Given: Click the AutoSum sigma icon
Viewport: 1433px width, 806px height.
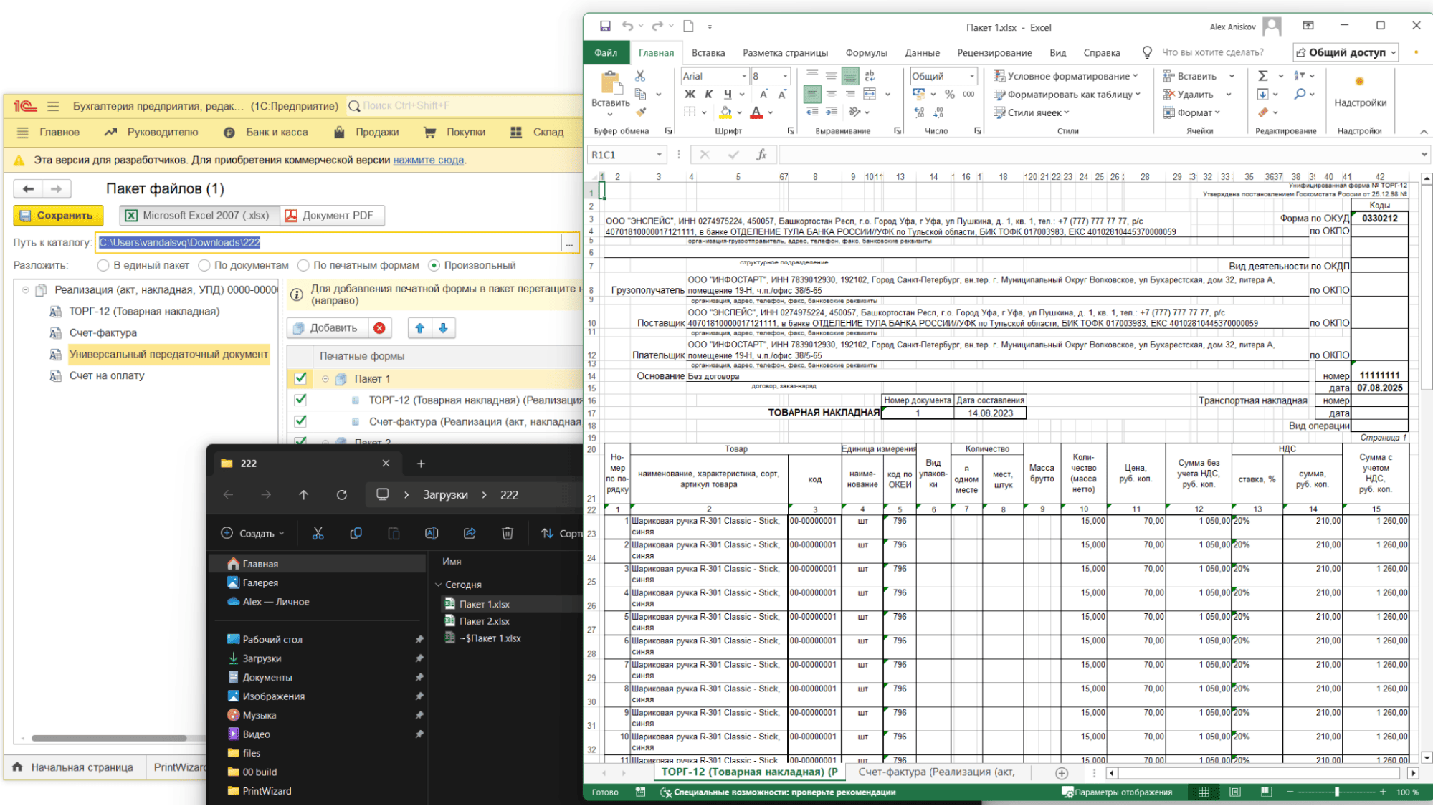Looking at the screenshot, I should click(x=1263, y=76).
